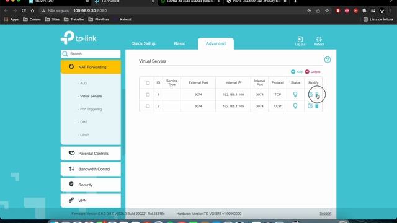Image resolution: width=397 pixels, height=223 pixels.
Task: Open the Sites bookmarks folder
Action: 52,19
